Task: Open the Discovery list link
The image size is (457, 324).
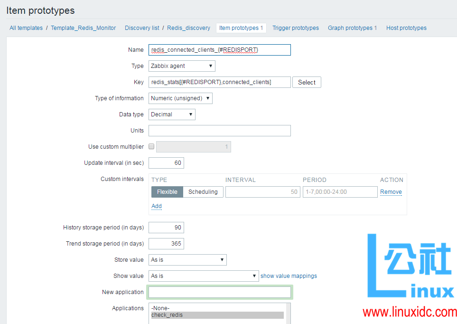Action: (x=142, y=28)
